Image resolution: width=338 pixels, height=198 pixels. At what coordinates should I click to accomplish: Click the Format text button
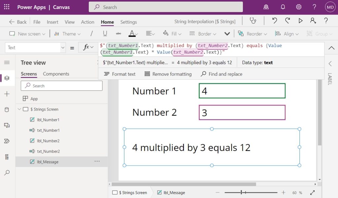coord(120,74)
